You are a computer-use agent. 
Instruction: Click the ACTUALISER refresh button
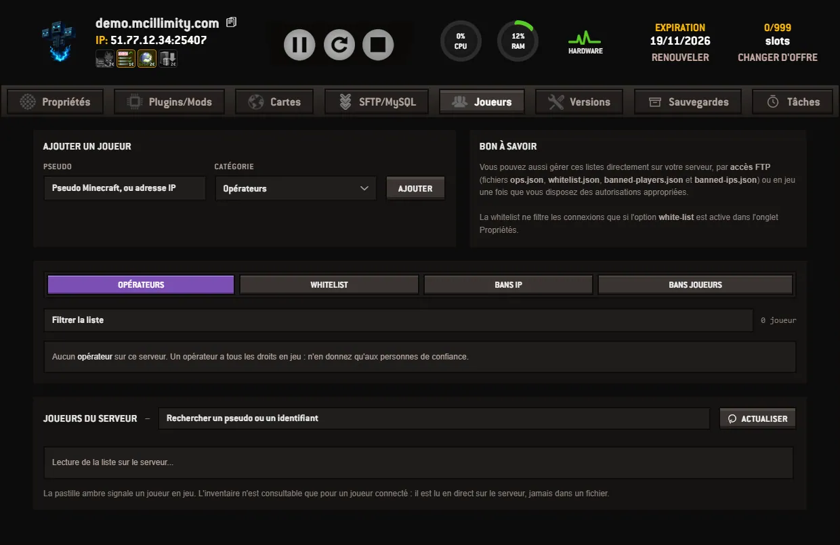click(x=757, y=418)
